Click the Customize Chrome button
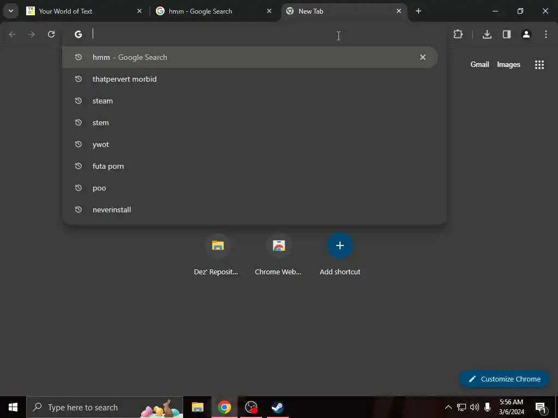558x418 pixels. (x=504, y=379)
